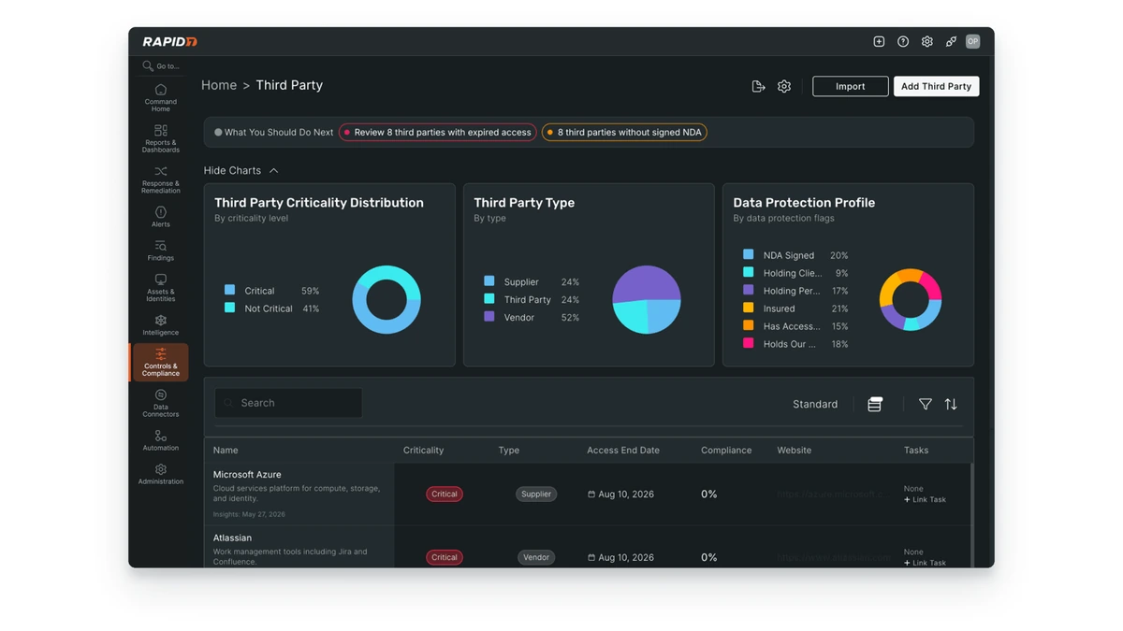Sort by Access End Date header
This screenshot has width=1123, height=631.
[x=623, y=451]
